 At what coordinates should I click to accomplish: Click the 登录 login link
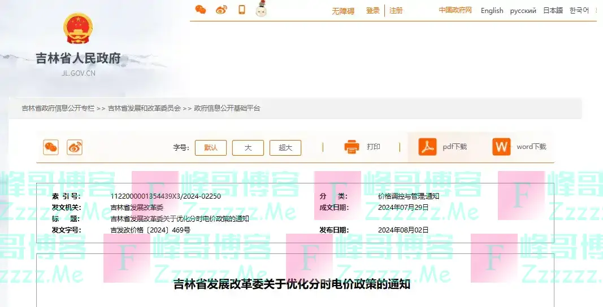pos(372,10)
